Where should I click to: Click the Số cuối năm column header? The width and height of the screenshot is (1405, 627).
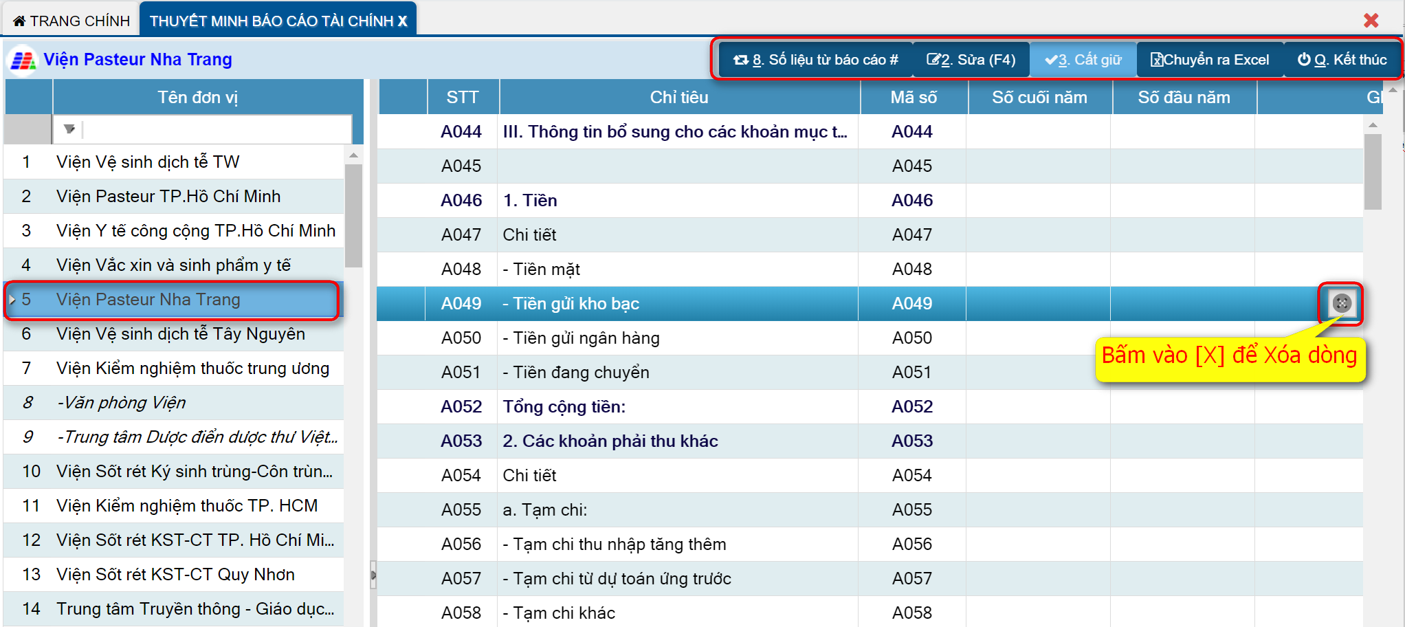tap(1039, 98)
